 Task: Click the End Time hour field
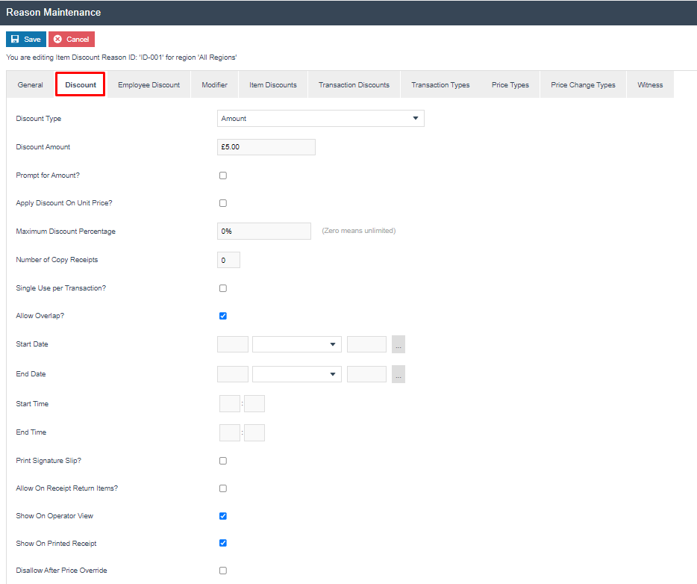230,433
